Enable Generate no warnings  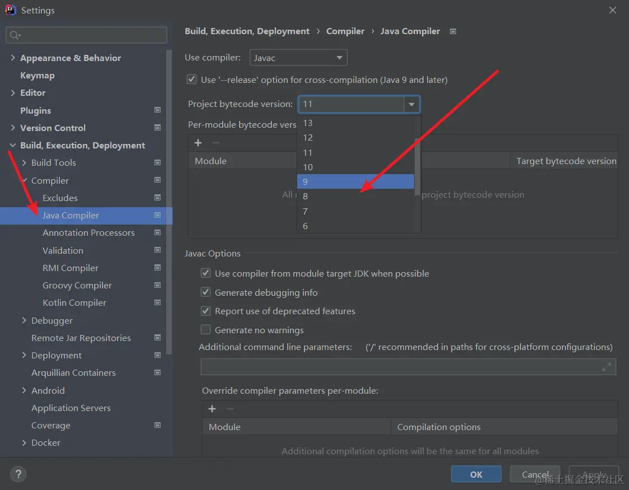click(x=205, y=329)
